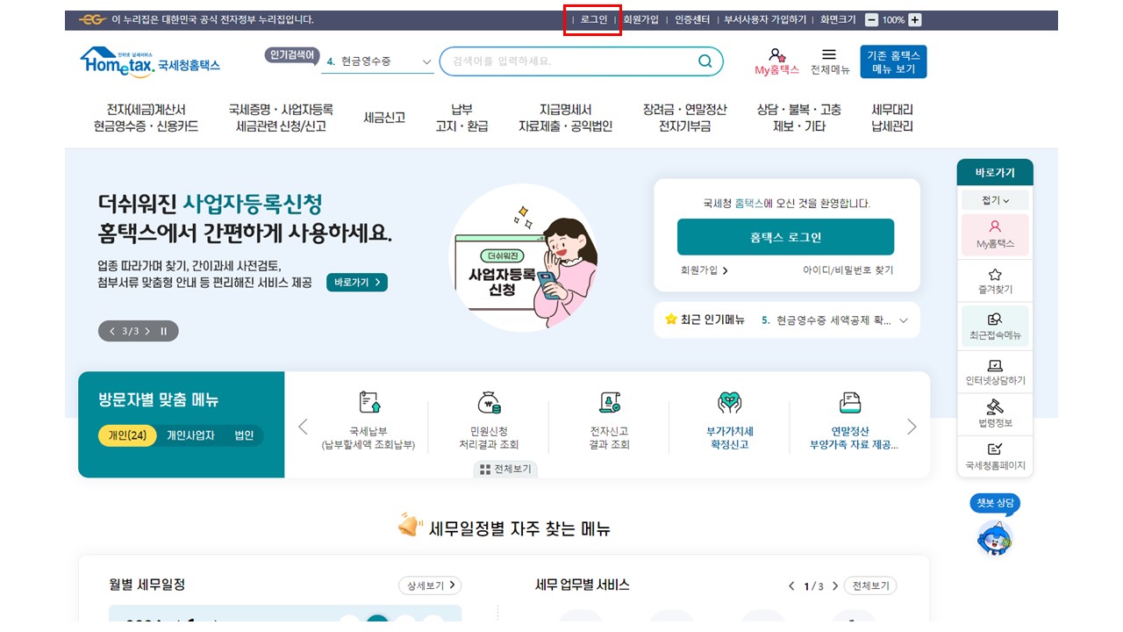Select the 개인사업자 visitor type
The width and height of the screenshot is (1123, 632).
190,435
